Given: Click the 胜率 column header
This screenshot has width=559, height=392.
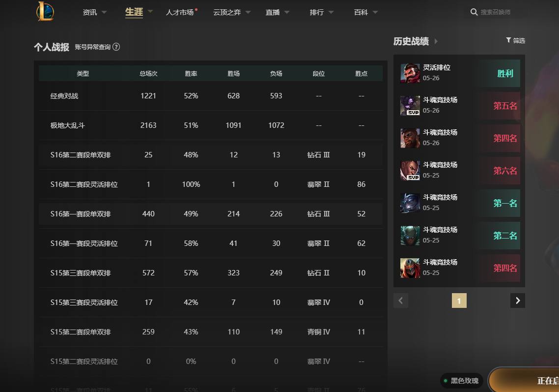Looking at the screenshot, I should (x=191, y=74).
